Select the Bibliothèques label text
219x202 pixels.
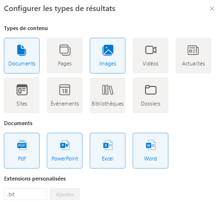coord(108,104)
